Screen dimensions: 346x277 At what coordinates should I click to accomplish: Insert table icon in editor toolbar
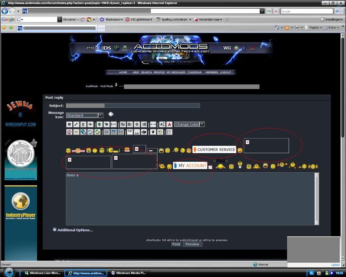pyautogui.click(x=106, y=132)
